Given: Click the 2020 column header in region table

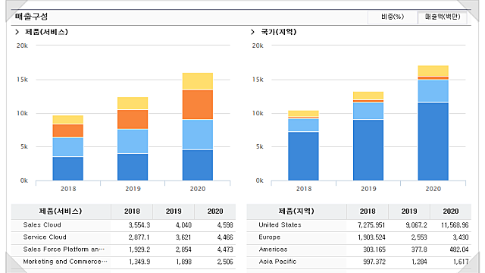Looking at the screenshot, I should (451, 212).
